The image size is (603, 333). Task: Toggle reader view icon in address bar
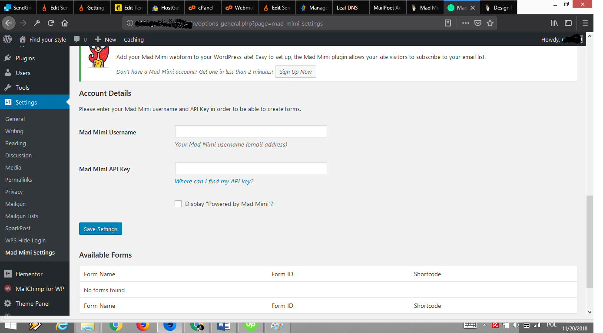[448, 23]
